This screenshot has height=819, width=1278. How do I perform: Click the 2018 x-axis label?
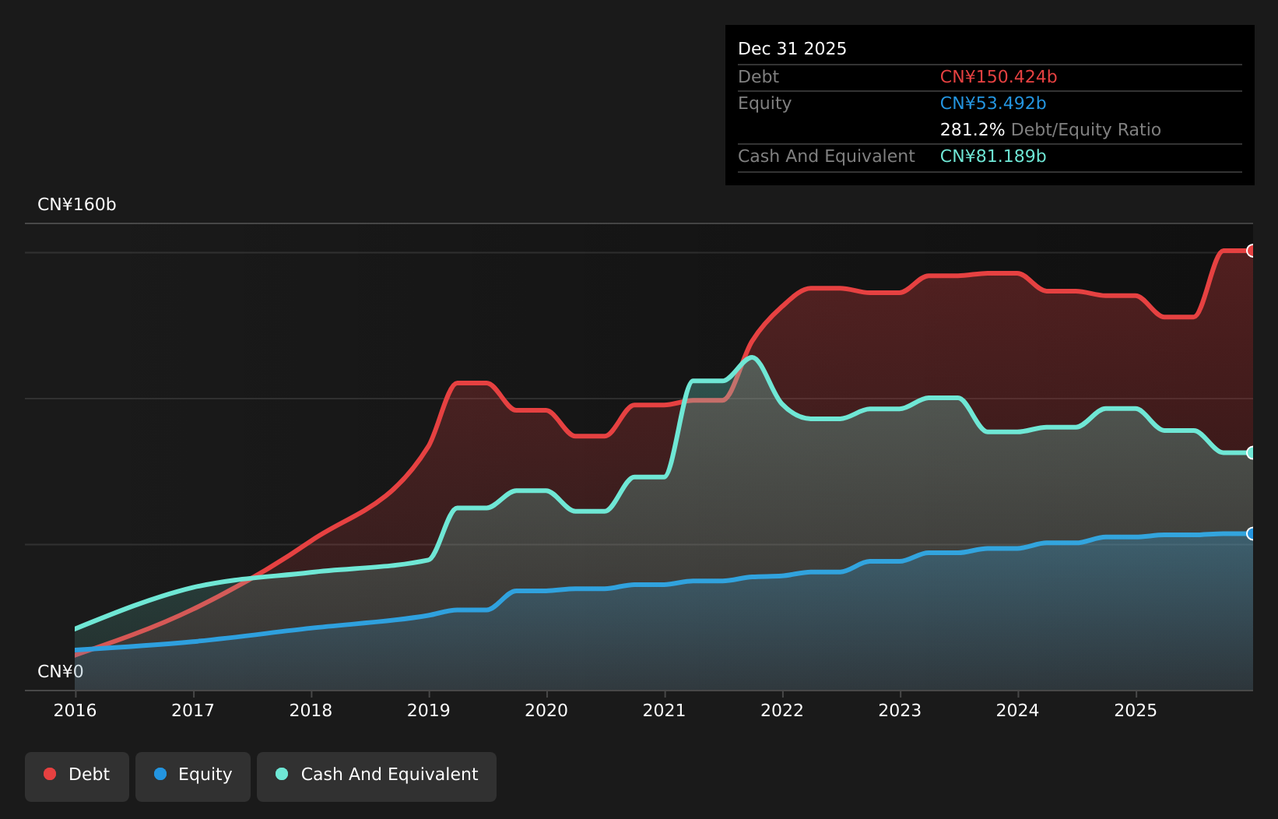tap(311, 711)
